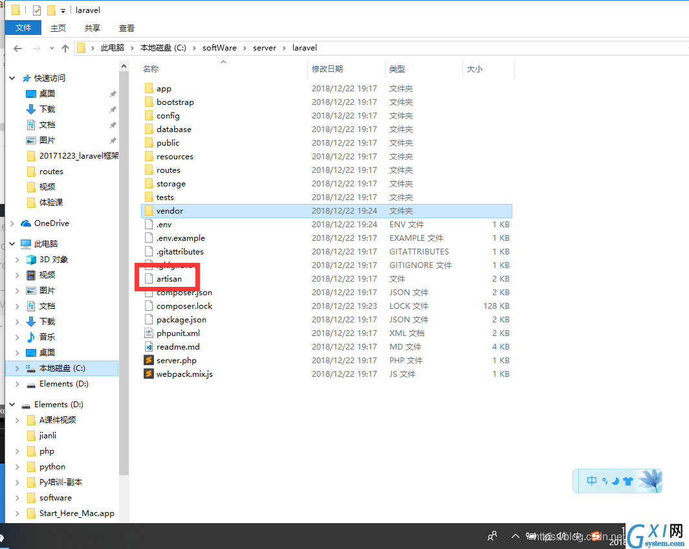Navigate to 此电脑 in breadcrumb

[x=113, y=48]
